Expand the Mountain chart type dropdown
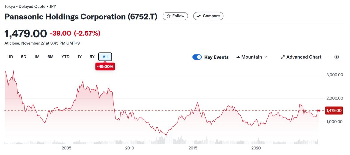Image resolution: width=350 pixels, height=155 pixels. (x=266, y=57)
